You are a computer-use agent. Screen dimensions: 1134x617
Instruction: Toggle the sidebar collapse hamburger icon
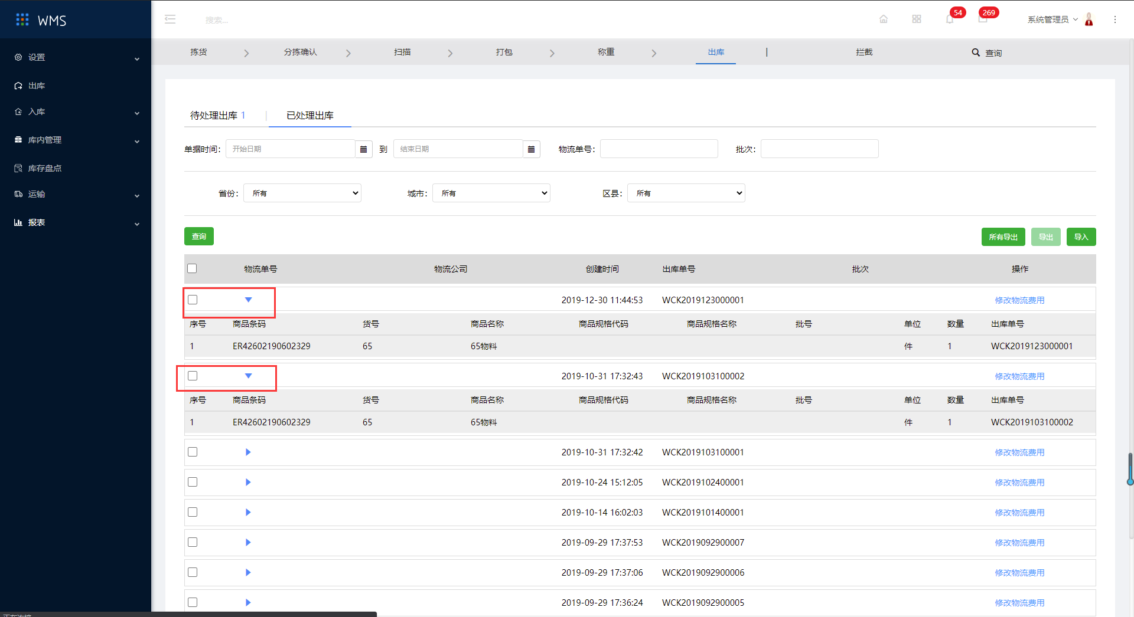(x=170, y=19)
